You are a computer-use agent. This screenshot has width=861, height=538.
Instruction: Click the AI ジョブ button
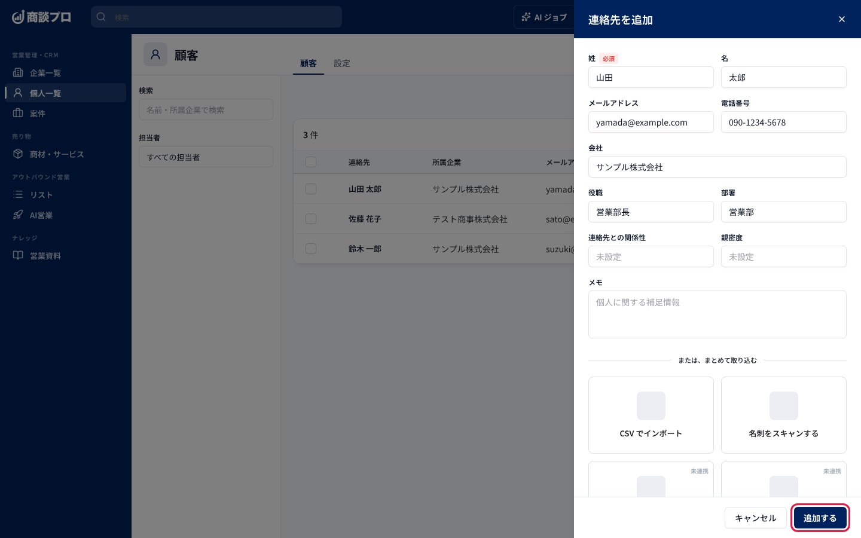(x=544, y=17)
